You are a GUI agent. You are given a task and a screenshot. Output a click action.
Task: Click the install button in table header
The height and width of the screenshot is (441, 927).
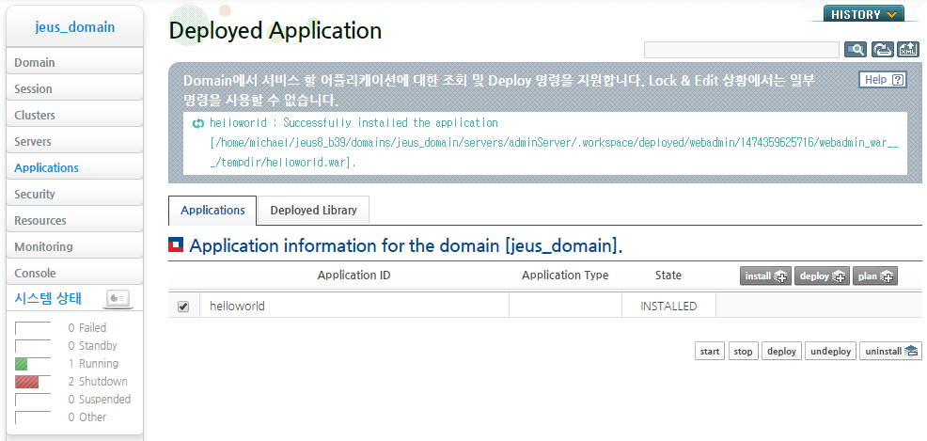(765, 276)
